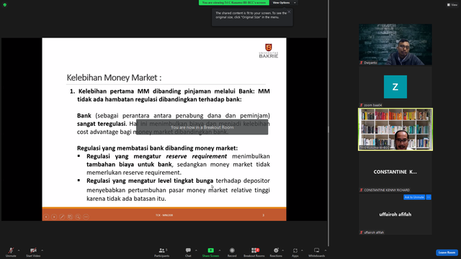Click the View layout icon at top right
The height and width of the screenshot is (259, 461).
(x=452, y=5)
